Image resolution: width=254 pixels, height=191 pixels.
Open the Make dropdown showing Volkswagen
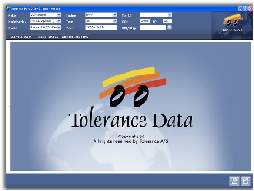coord(46,15)
